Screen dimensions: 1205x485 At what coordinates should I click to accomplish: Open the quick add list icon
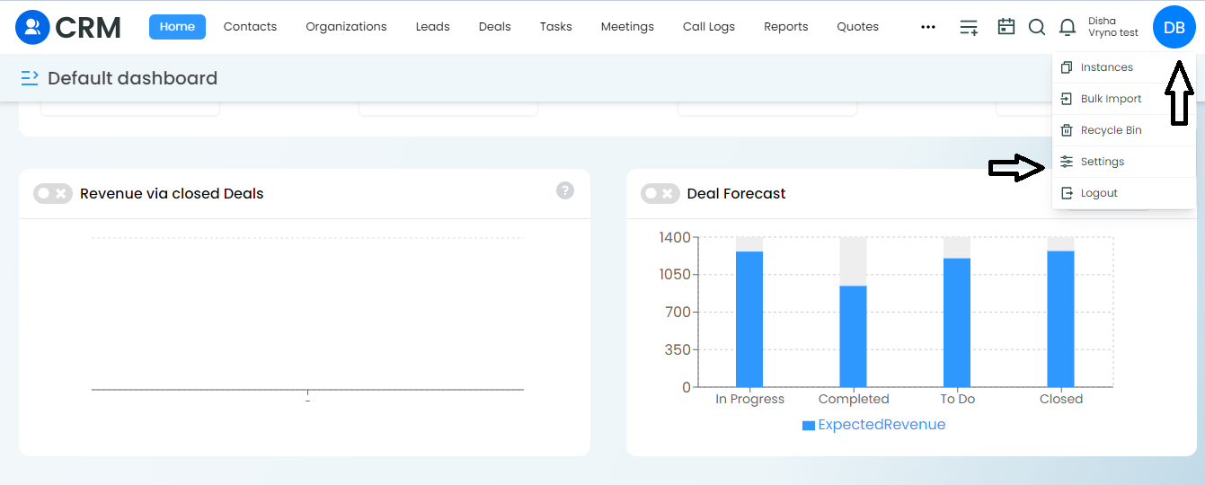(x=969, y=27)
